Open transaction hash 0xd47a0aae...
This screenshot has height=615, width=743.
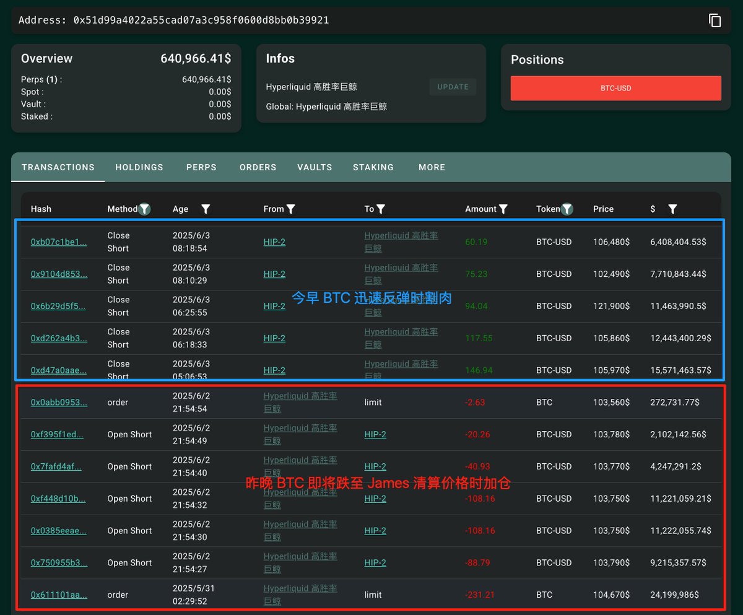click(x=59, y=370)
